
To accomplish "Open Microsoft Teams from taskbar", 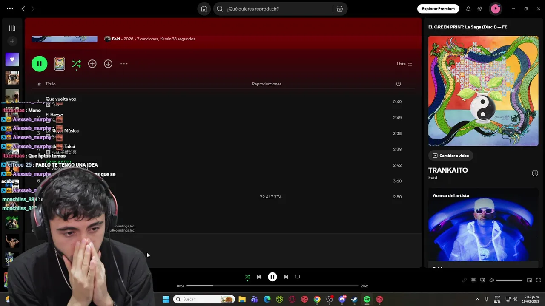I will pyautogui.click(x=254, y=299).
